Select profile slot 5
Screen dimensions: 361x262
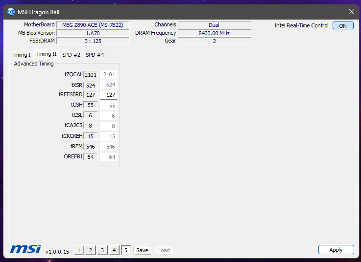(x=126, y=250)
